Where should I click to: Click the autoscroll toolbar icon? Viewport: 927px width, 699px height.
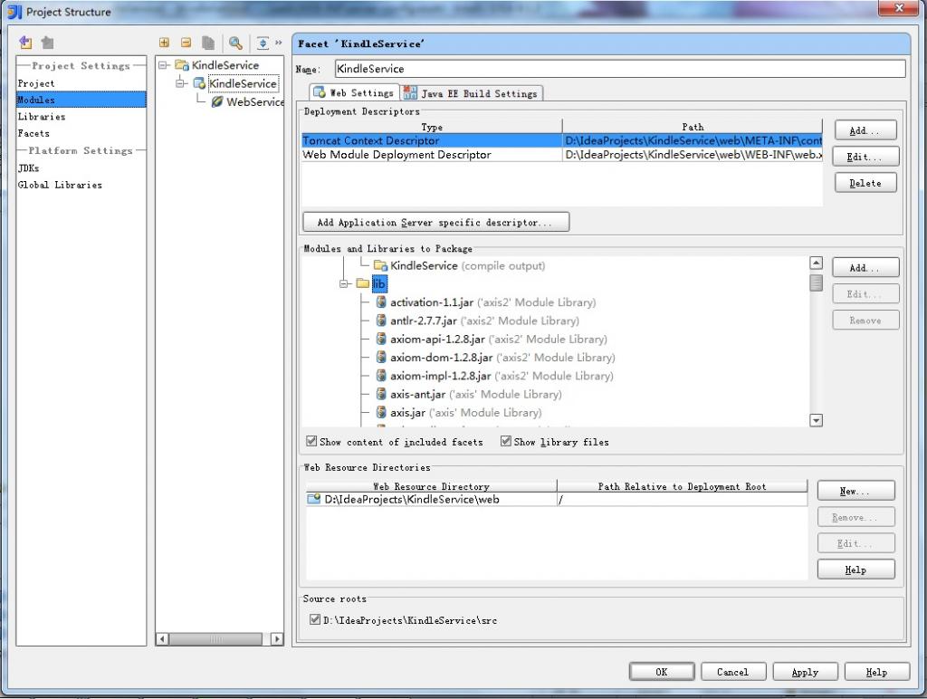(x=263, y=43)
